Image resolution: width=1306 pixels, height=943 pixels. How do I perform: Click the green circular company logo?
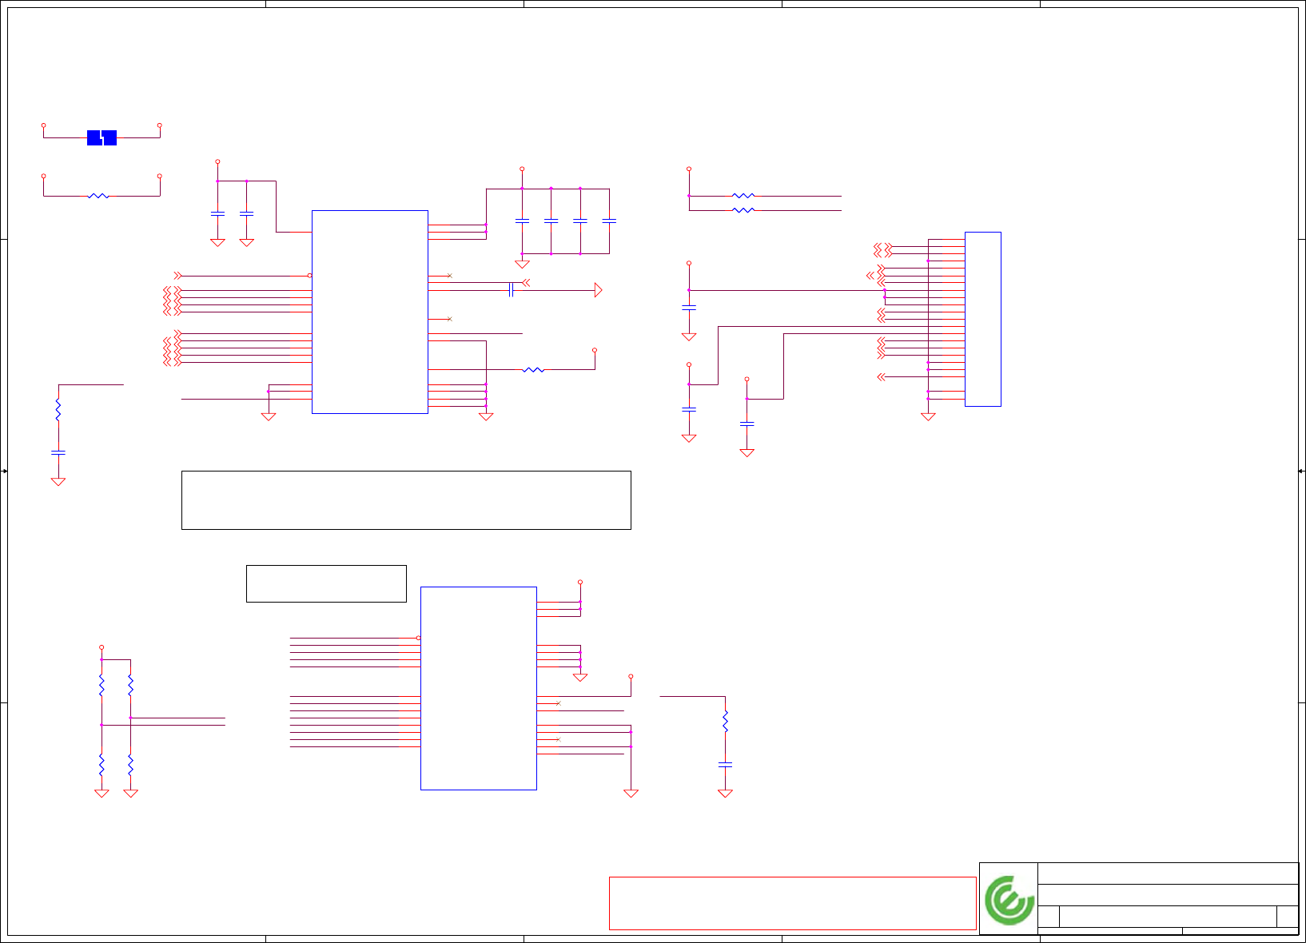click(x=1009, y=900)
